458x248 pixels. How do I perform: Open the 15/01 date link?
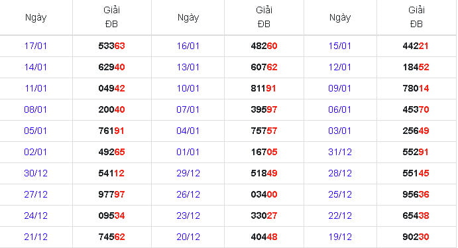tap(340, 46)
